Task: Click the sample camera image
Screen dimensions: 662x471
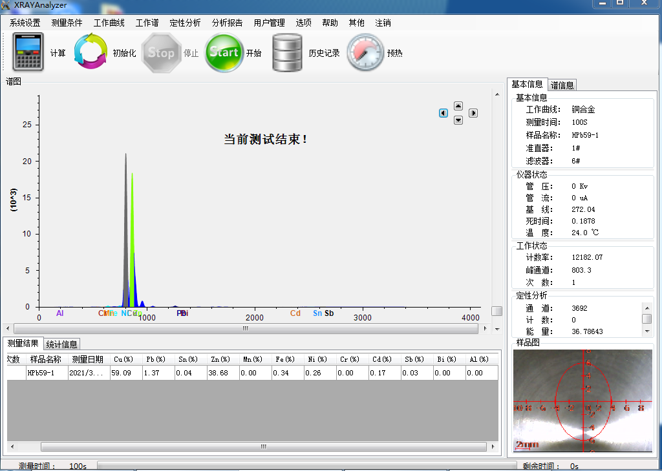Action: 582,401
